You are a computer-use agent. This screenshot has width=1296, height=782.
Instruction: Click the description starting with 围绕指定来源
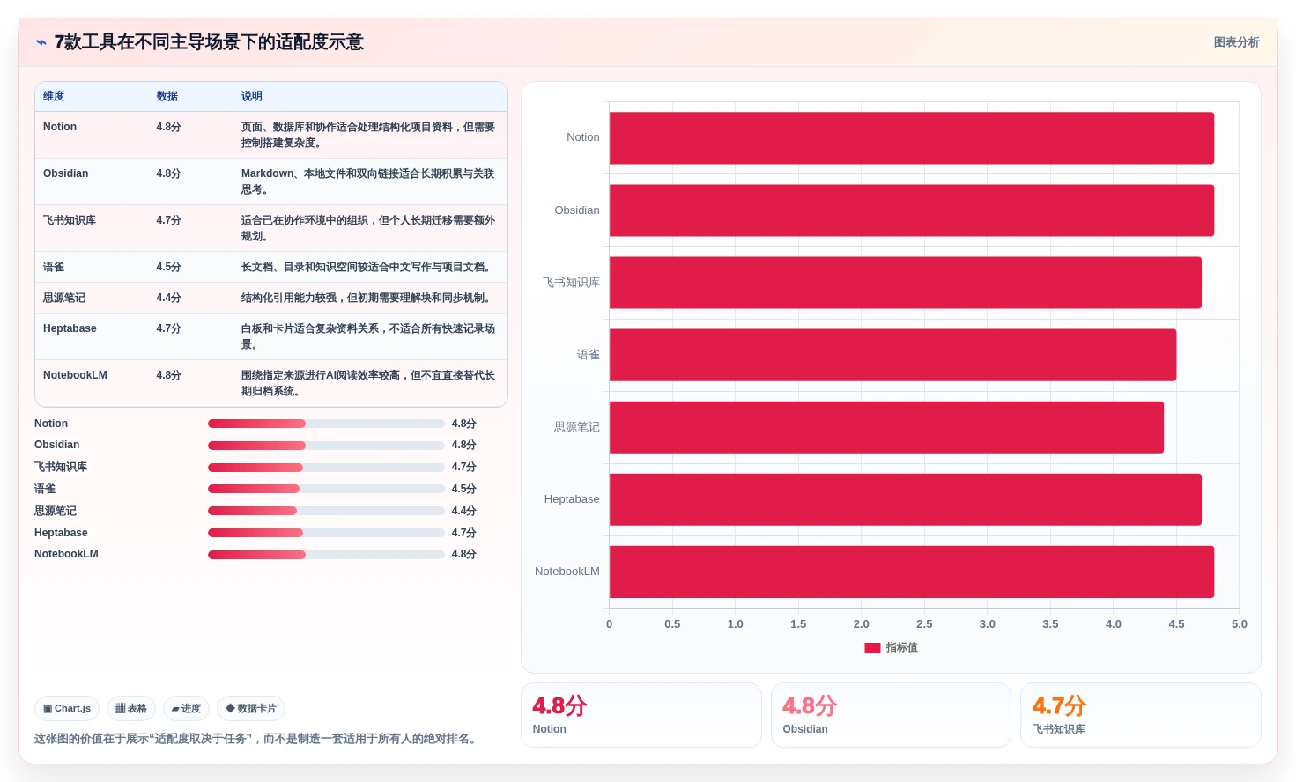(368, 383)
